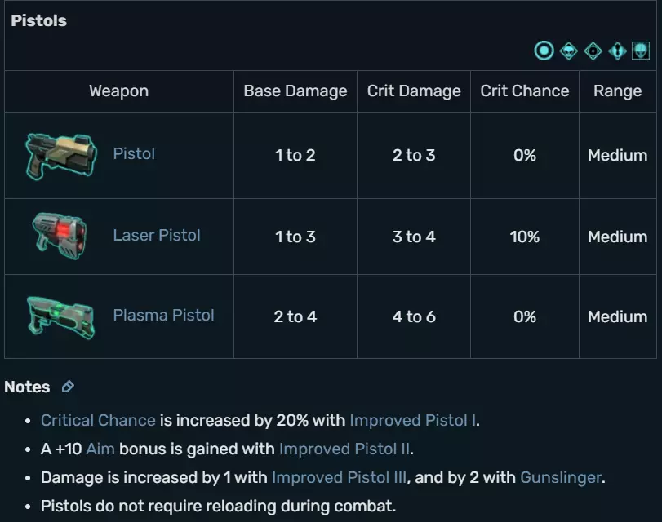This screenshot has height=522, width=662.
Task: Click the alien head diamond icon
Action: [568, 51]
